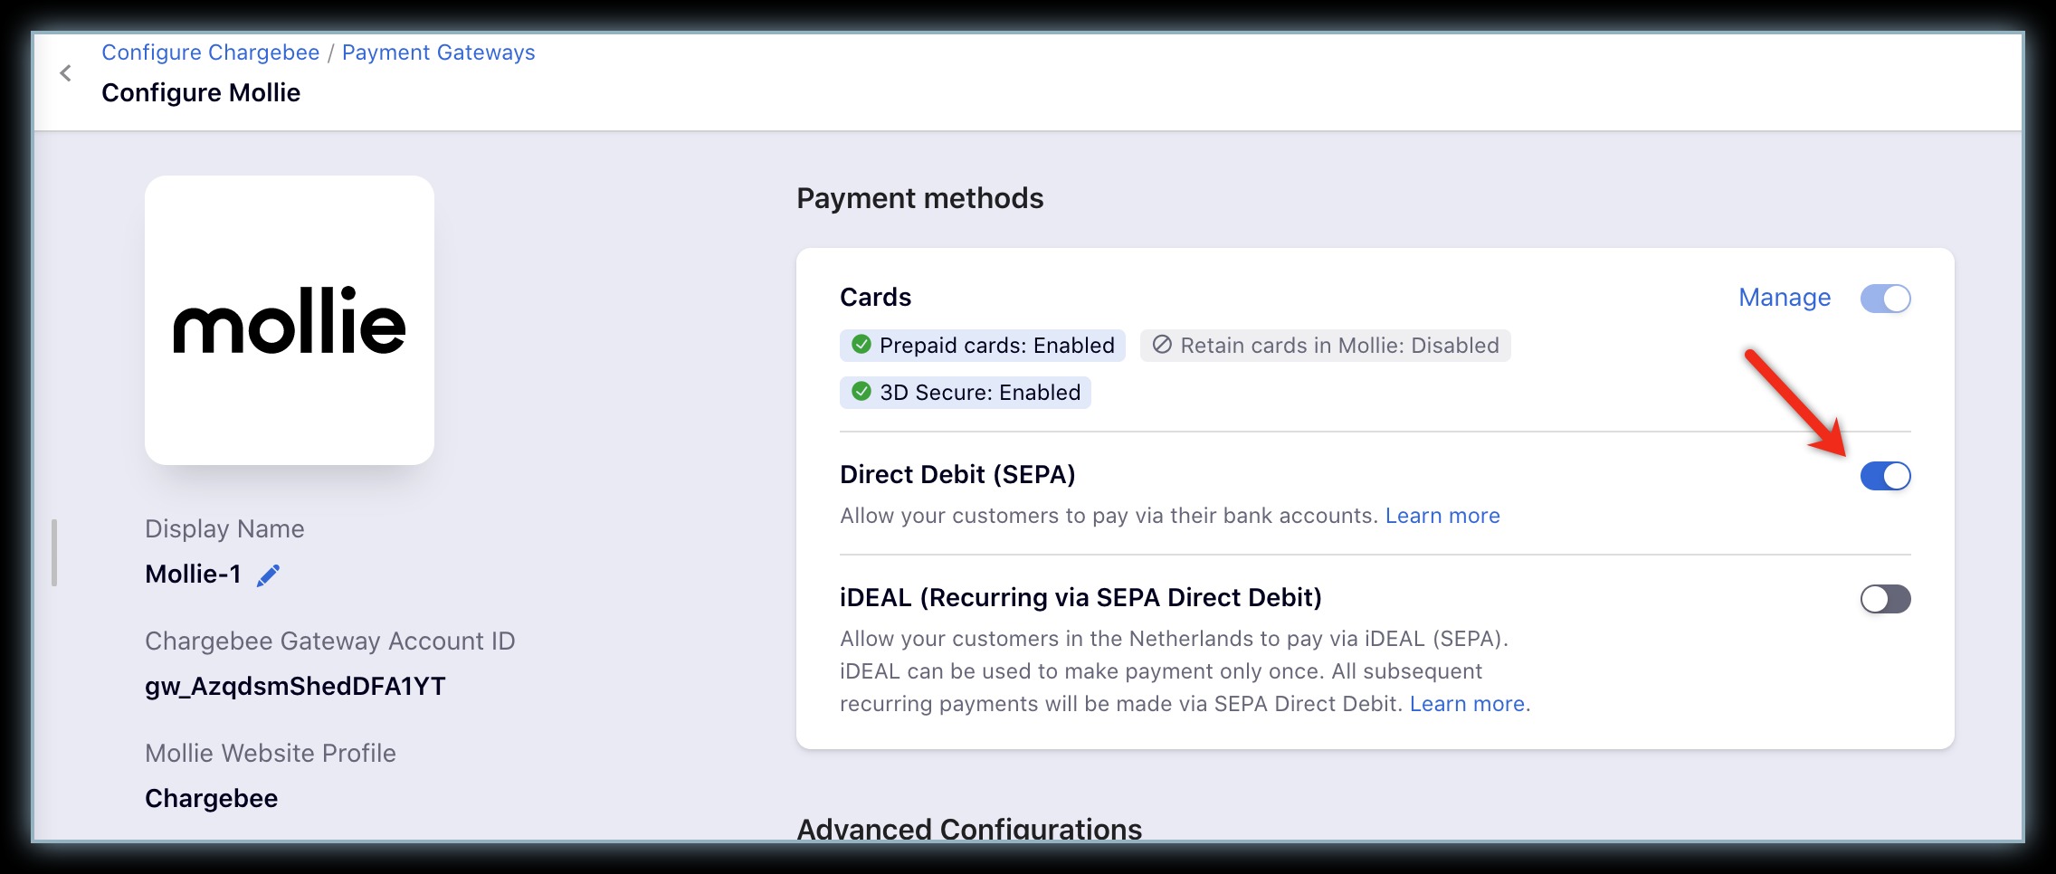
Task: Click the green check beside Prepaid cards
Action: [x=861, y=345]
